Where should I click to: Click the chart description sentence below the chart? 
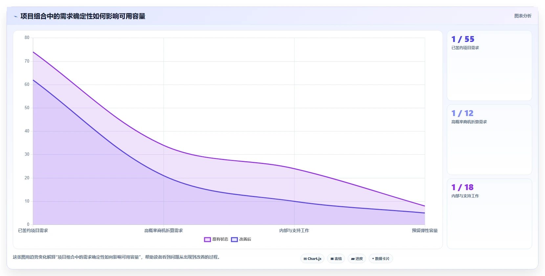(x=116, y=257)
